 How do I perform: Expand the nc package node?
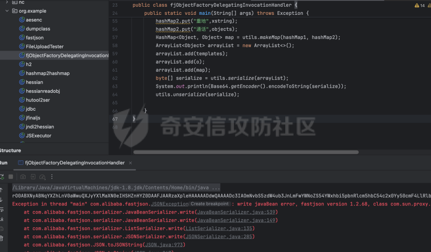tap(7, 2)
